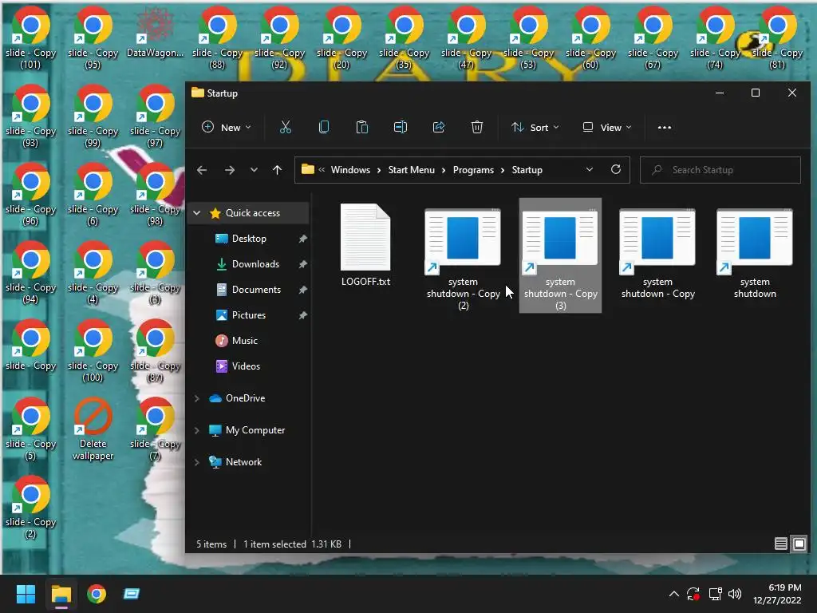817x613 pixels.
Task: Select slide - Copy (99) desktop icon
Action: pyautogui.click(x=93, y=117)
